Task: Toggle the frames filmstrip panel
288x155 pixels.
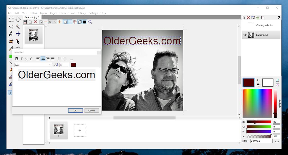Action: pos(85,22)
